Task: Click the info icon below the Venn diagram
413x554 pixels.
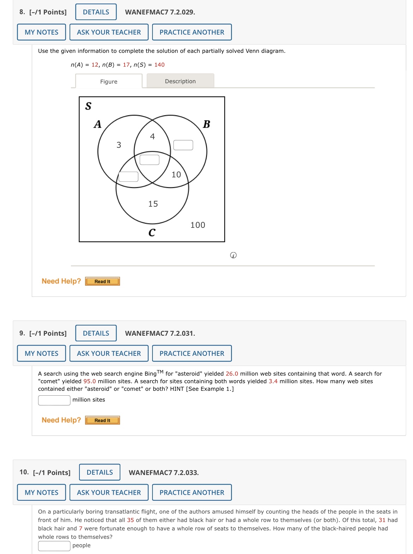Action: click(x=233, y=255)
